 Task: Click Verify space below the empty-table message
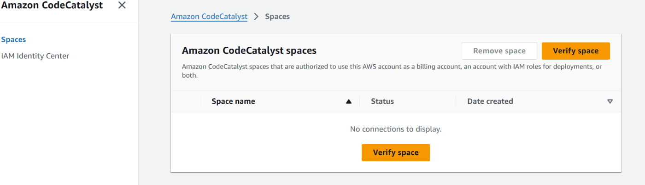[x=396, y=152]
